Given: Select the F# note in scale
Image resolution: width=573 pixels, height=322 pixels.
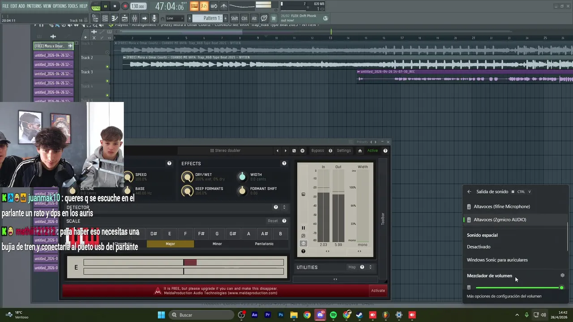Looking at the screenshot, I should (x=201, y=234).
